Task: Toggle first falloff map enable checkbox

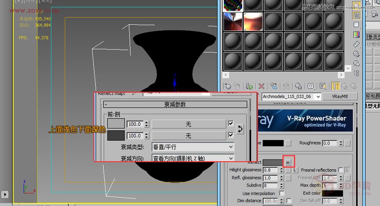Action: click(x=231, y=124)
